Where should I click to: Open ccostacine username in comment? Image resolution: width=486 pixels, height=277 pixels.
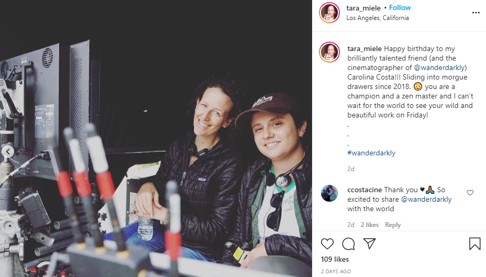pyautogui.click(x=365, y=190)
